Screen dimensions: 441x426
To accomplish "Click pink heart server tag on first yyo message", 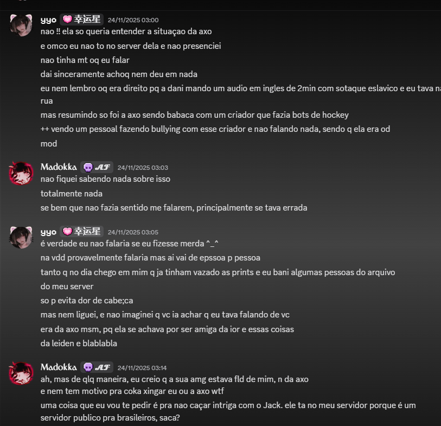I will click(81, 20).
